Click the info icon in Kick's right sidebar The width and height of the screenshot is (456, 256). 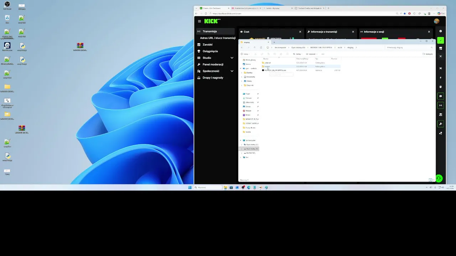point(441,31)
